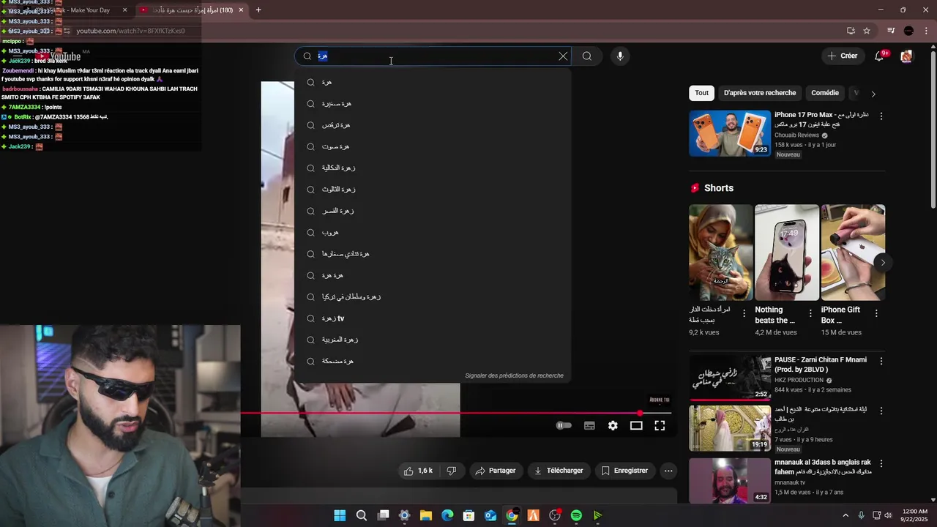The height and width of the screenshot is (527, 937).
Task: Click the Partager button
Action: (496, 471)
